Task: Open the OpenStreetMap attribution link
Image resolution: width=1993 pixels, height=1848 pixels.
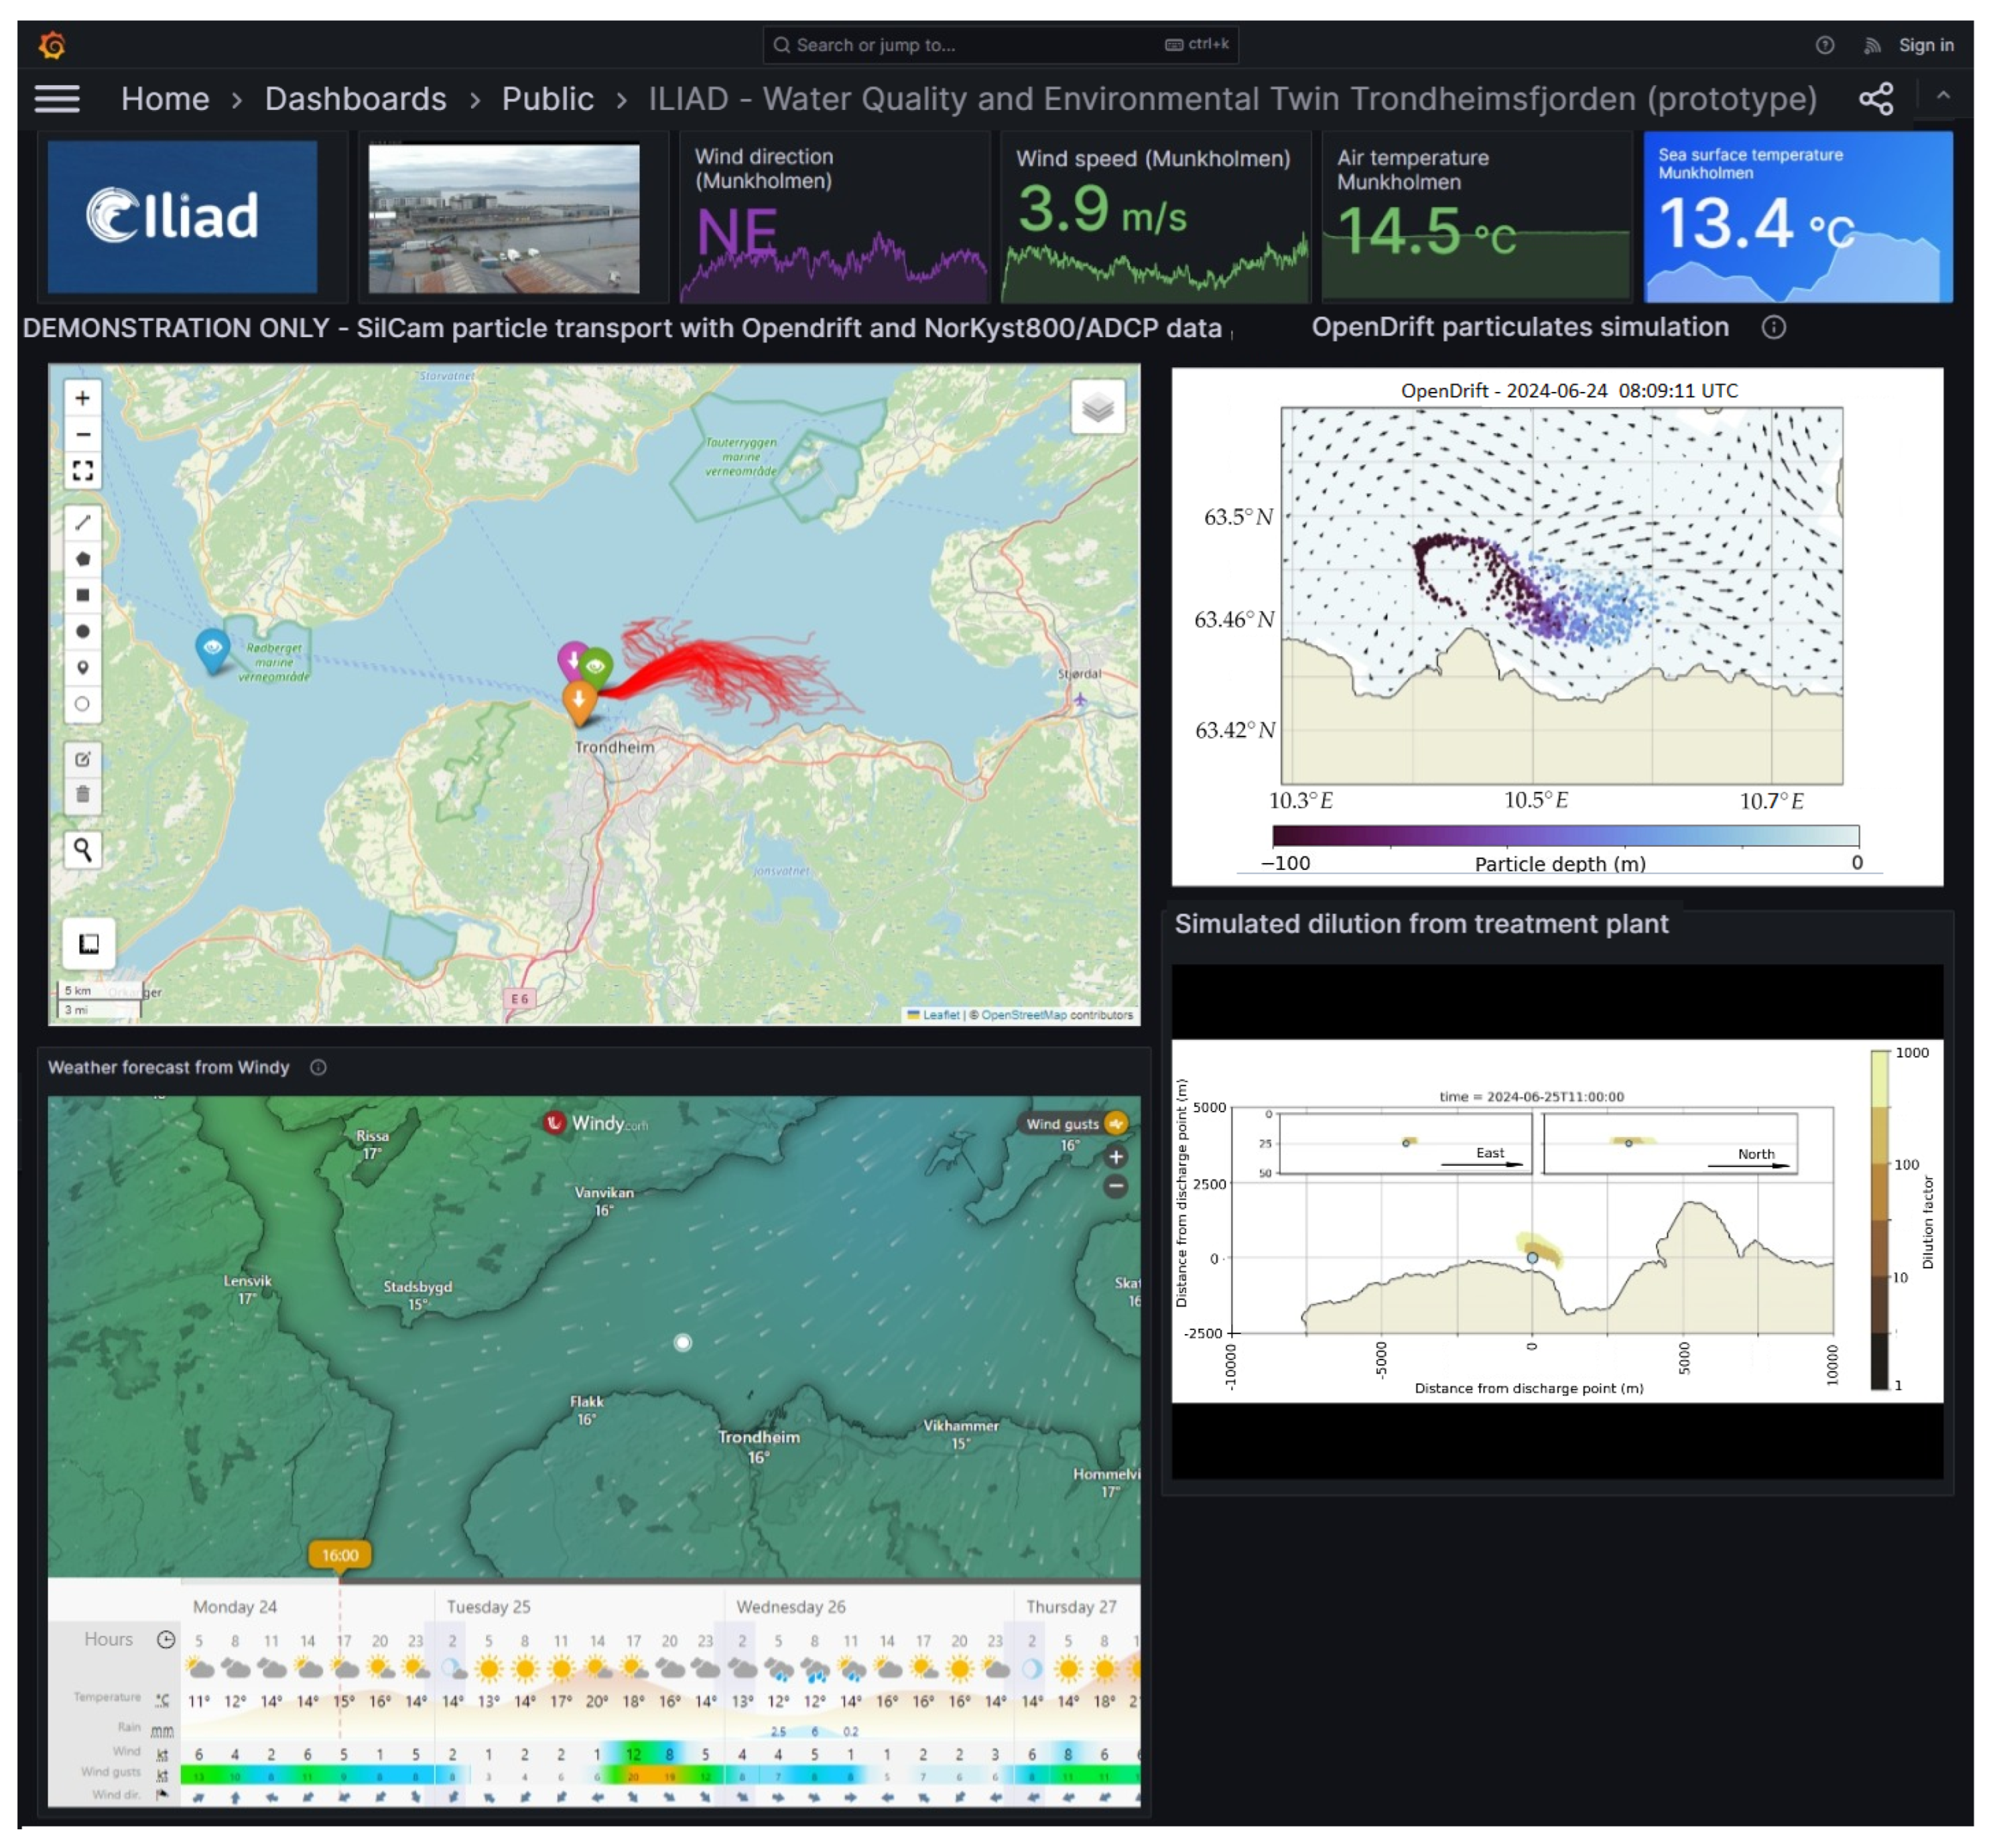Action: (1023, 1014)
